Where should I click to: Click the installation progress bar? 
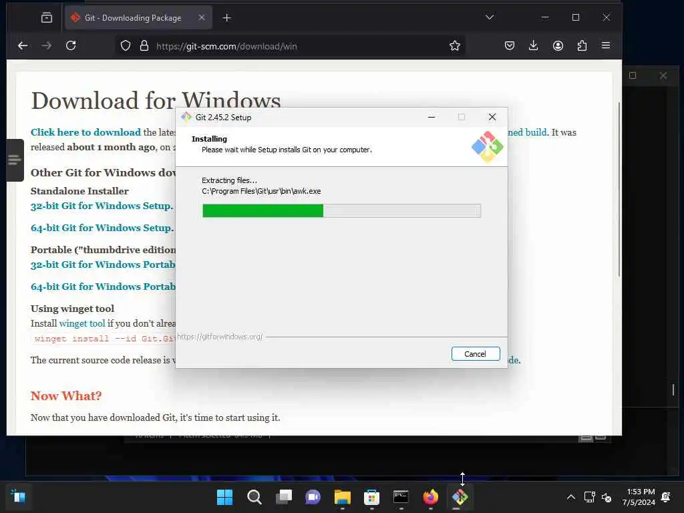click(341, 210)
